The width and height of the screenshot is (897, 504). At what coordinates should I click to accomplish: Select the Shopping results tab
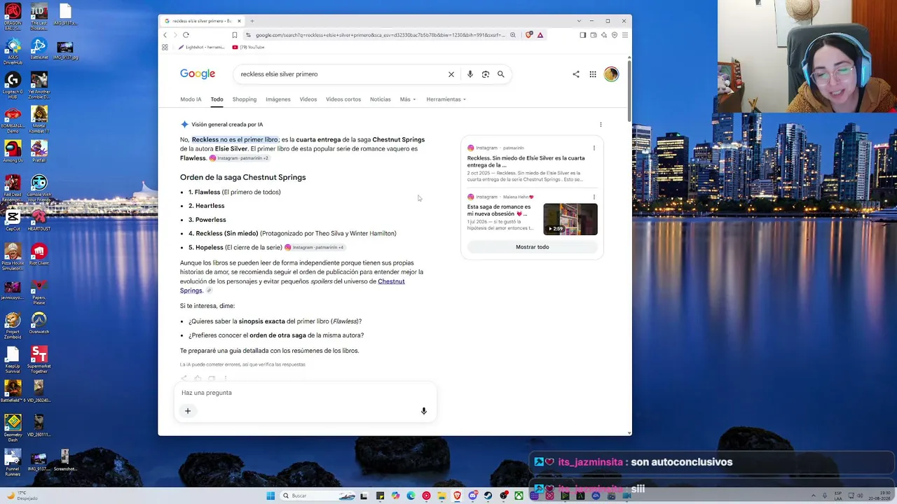tap(245, 99)
